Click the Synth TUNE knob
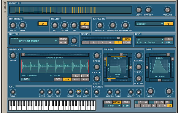Viewport: 178px width, 113px height. (74, 41)
